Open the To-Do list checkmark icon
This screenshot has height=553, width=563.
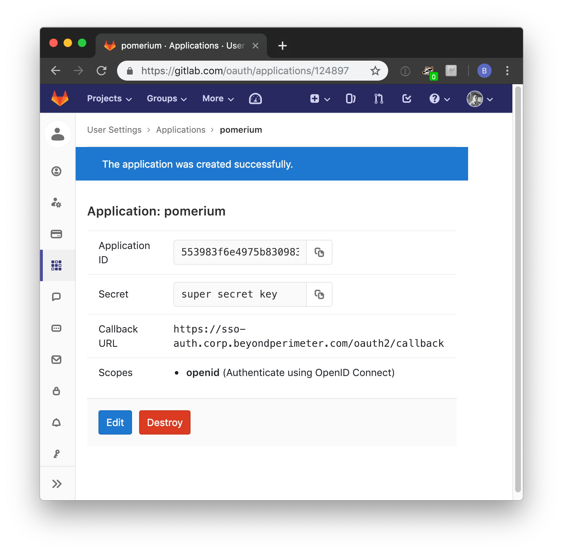[407, 99]
